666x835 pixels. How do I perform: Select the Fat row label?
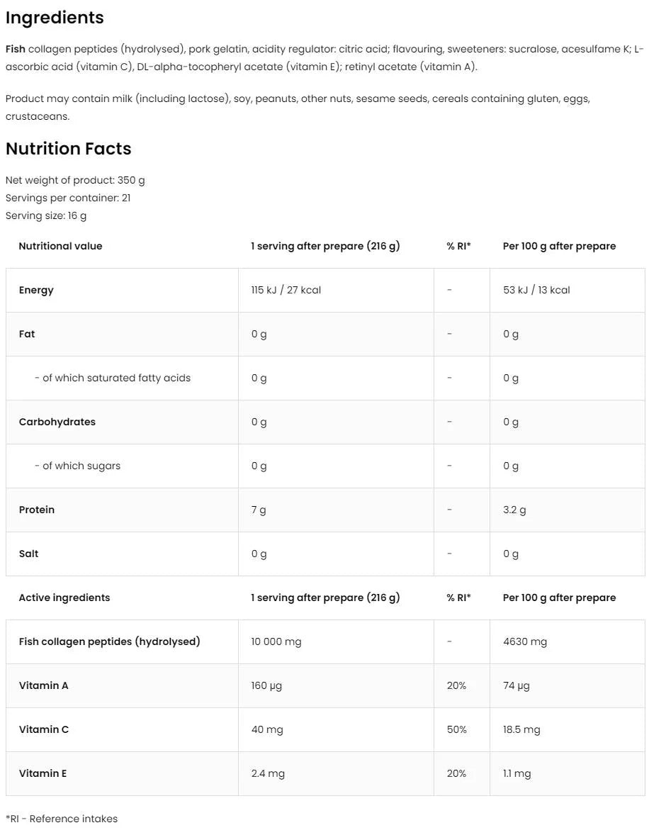(x=27, y=334)
